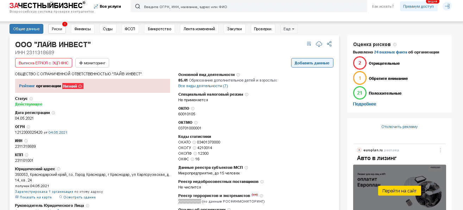Expand the "Еще" dropdown tab
The width and height of the screenshot is (463, 210).
coord(289,29)
